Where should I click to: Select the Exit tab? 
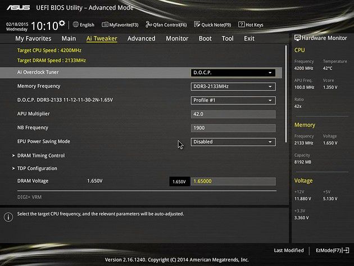pos(249,38)
